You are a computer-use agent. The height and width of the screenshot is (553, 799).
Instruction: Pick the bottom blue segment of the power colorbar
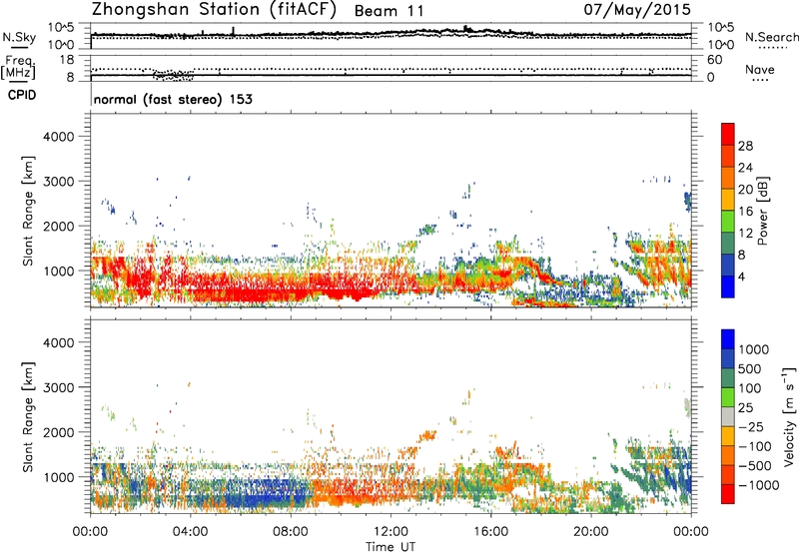tap(728, 286)
